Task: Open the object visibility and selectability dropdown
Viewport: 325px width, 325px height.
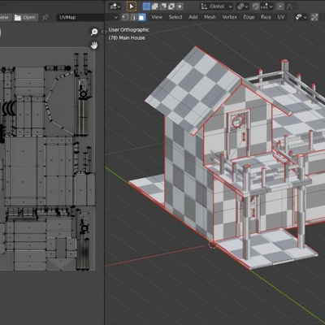Action: (301, 17)
